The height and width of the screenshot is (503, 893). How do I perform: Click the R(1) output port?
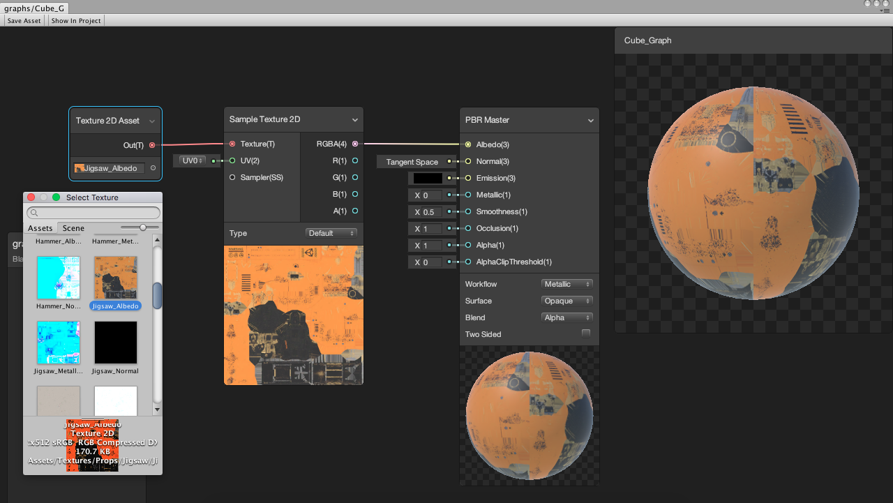[355, 160]
